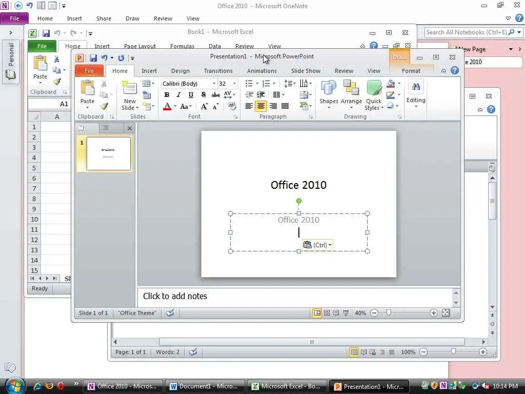Click the PowerPoint Paste icon
Image resolution: width=525 pixels, height=394 pixels.
[87, 88]
